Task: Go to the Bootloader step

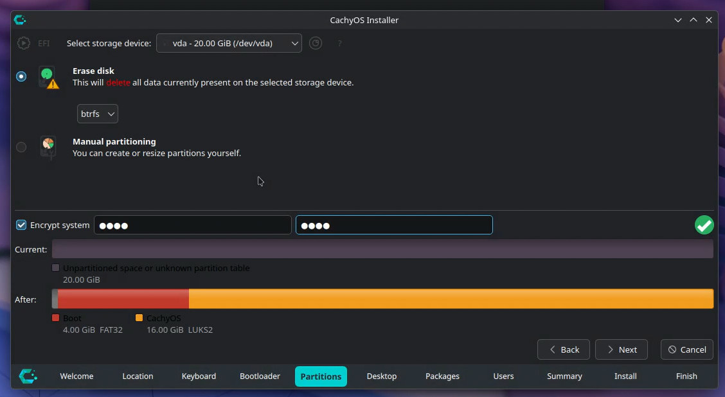Action: (260, 376)
